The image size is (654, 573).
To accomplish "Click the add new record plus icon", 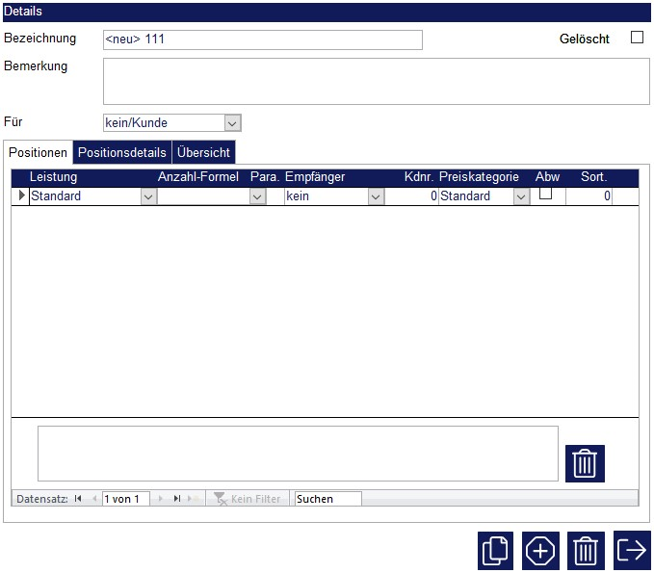I will pos(540,551).
